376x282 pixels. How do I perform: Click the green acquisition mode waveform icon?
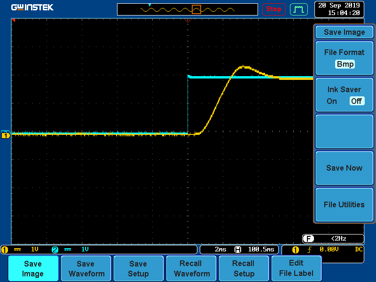tap(298, 9)
